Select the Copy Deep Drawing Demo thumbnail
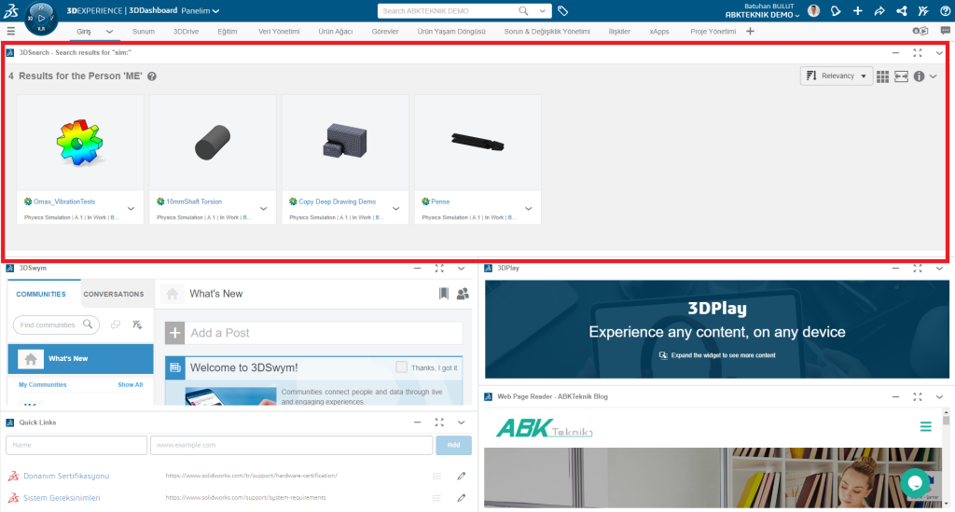 pos(344,142)
